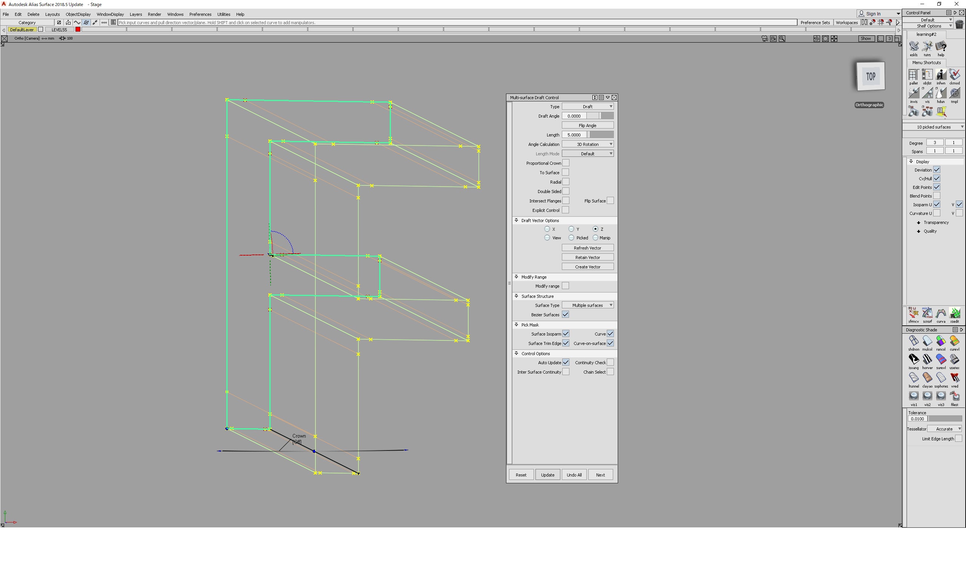966x570 pixels.
Task: Edit the Length field showing 5.0000
Action: coord(574,135)
